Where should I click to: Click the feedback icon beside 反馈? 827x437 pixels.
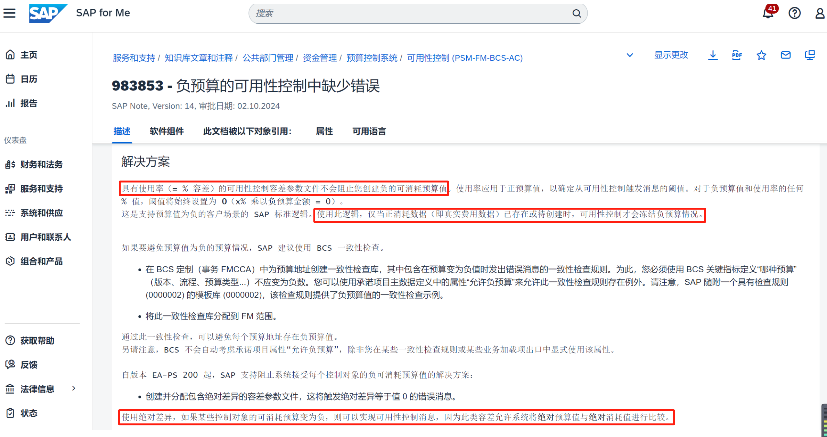[x=10, y=365]
